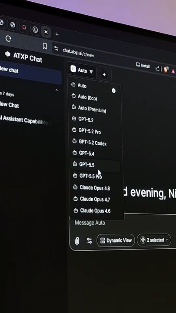
Task: Click the robot icon beside Auto (Eco)
Action: [x=73, y=96]
